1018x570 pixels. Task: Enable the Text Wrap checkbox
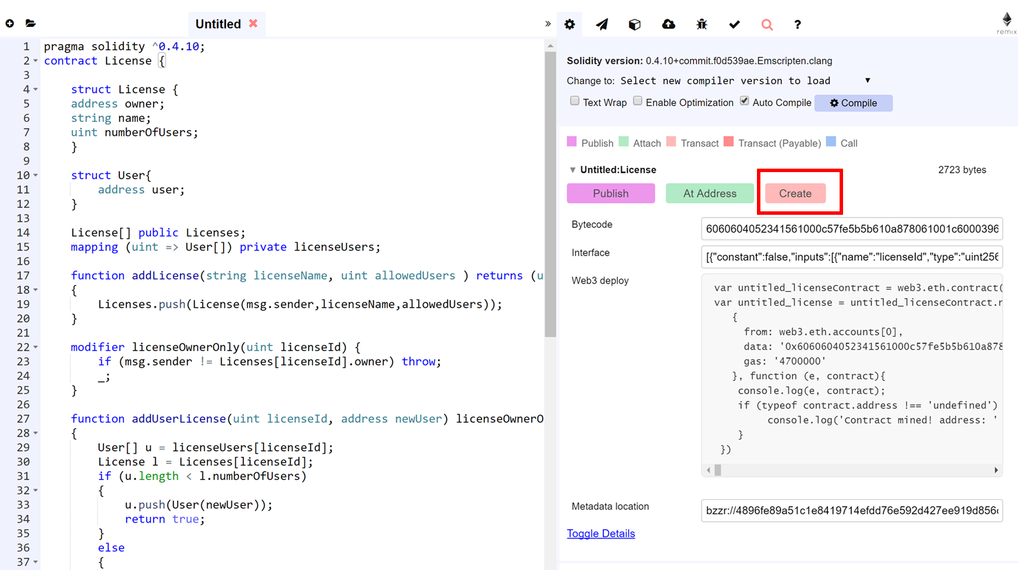(574, 101)
